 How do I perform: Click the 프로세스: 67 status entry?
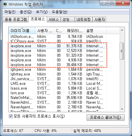click(13, 131)
